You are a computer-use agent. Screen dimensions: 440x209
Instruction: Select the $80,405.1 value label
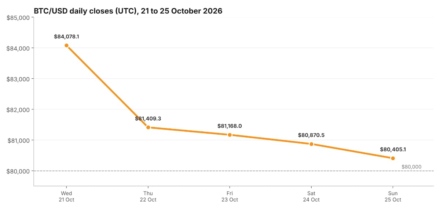pyautogui.click(x=393, y=149)
